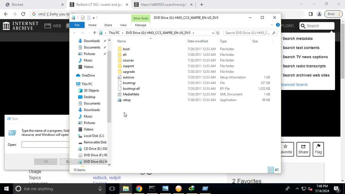The width and height of the screenshot is (345, 194).
Task: Select the bootmgr.efi file
Action: click(131, 89)
